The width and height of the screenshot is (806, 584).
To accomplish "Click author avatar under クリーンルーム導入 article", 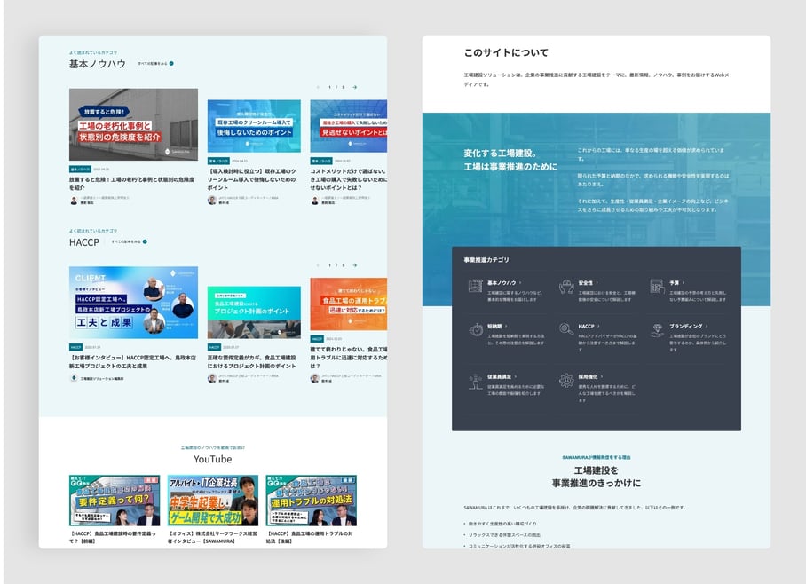I will (212, 200).
